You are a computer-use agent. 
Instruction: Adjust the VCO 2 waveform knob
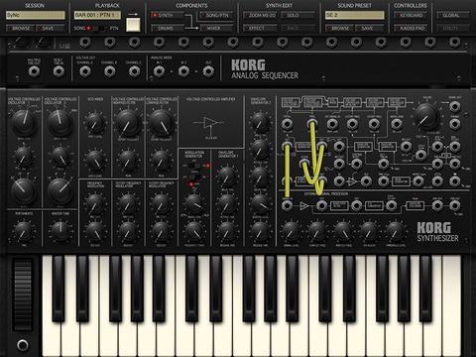pyautogui.click(x=59, y=122)
